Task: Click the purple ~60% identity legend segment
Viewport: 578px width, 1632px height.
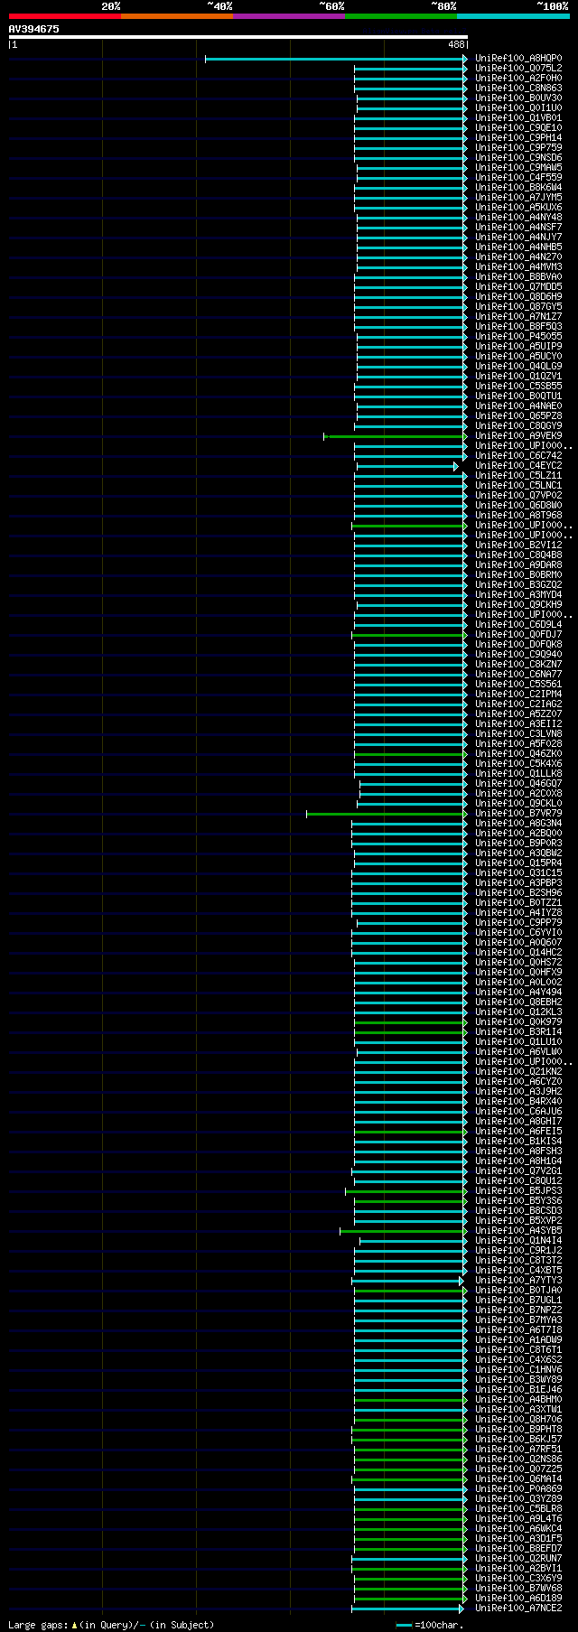Action: click(289, 15)
